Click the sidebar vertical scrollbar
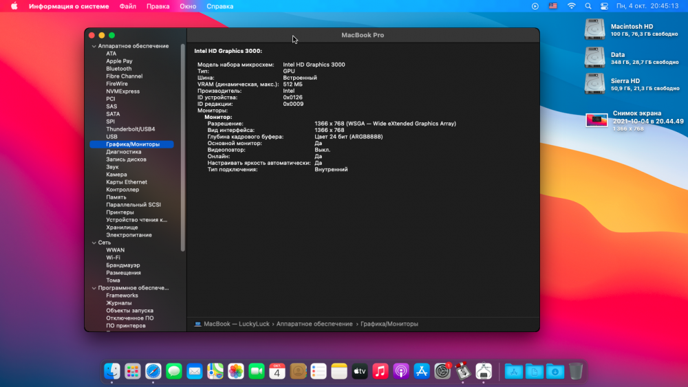The height and width of the screenshot is (387, 688). (x=183, y=147)
